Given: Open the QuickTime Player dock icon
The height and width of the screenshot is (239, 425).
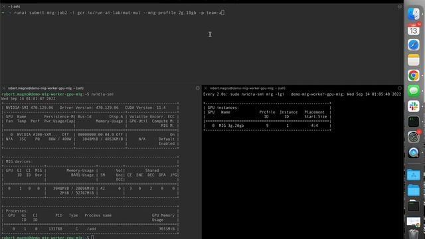Looking at the screenshot, I should (413, 153).
